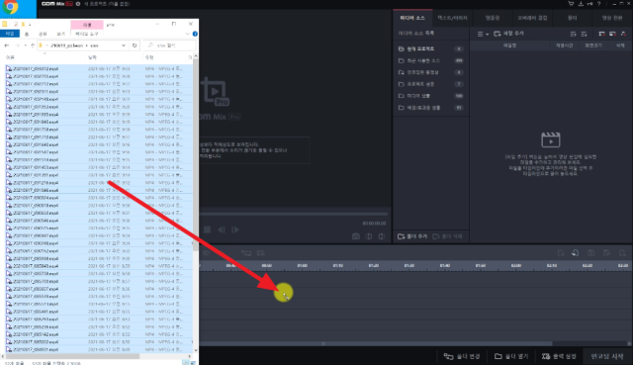
Task: Open the 비디오 도구 ribbon tab in Explorer
Action: click(87, 34)
